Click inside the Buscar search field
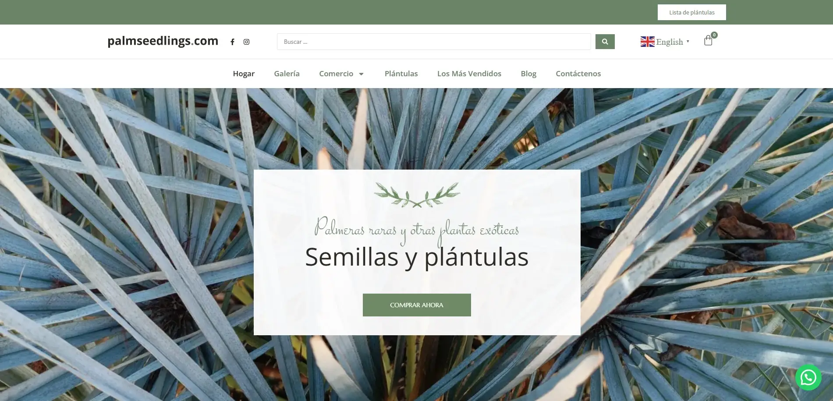 click(x=433, y=41)
